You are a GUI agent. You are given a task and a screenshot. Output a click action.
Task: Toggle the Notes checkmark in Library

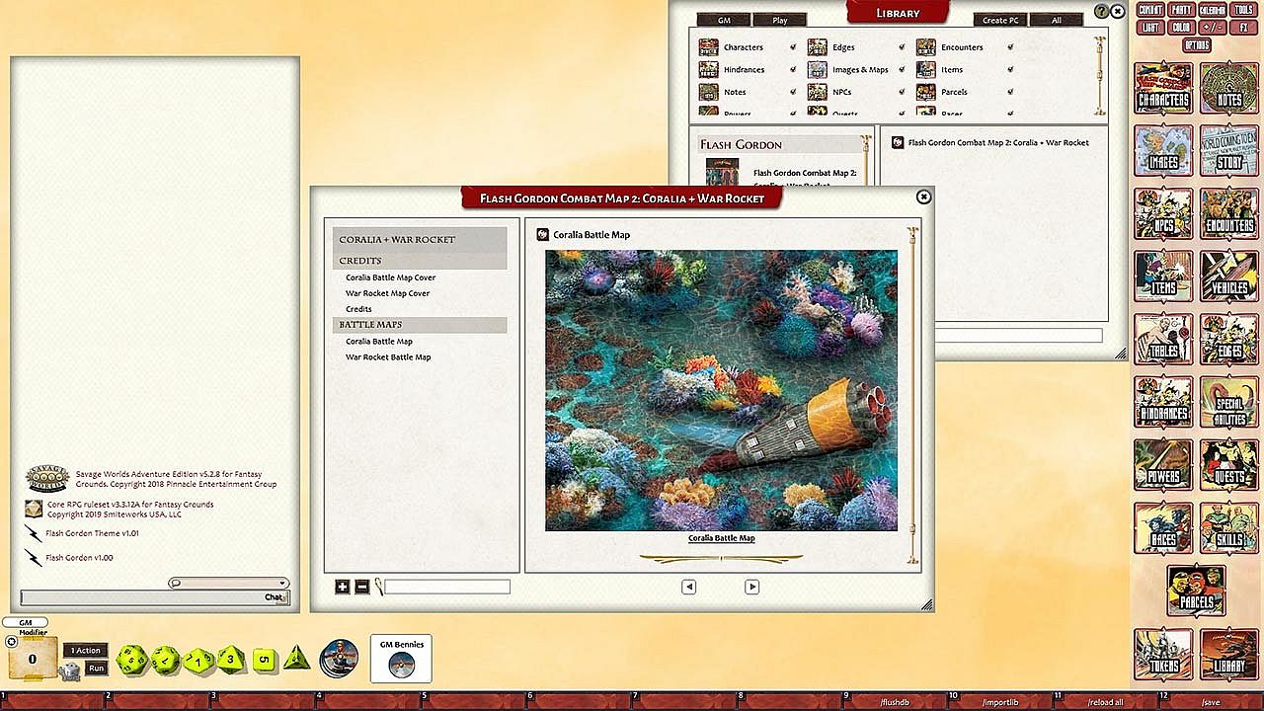793,92
